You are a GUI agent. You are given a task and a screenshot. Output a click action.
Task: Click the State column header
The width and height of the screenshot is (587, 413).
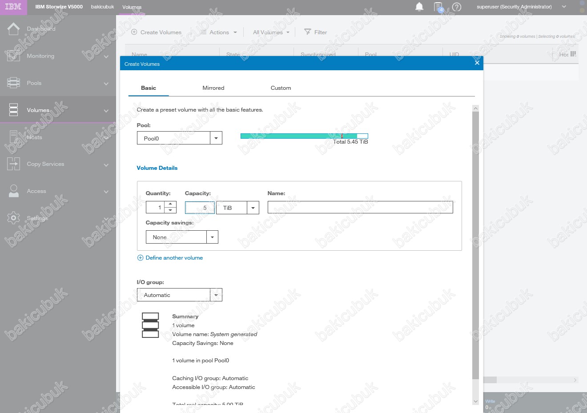(233, 55)
